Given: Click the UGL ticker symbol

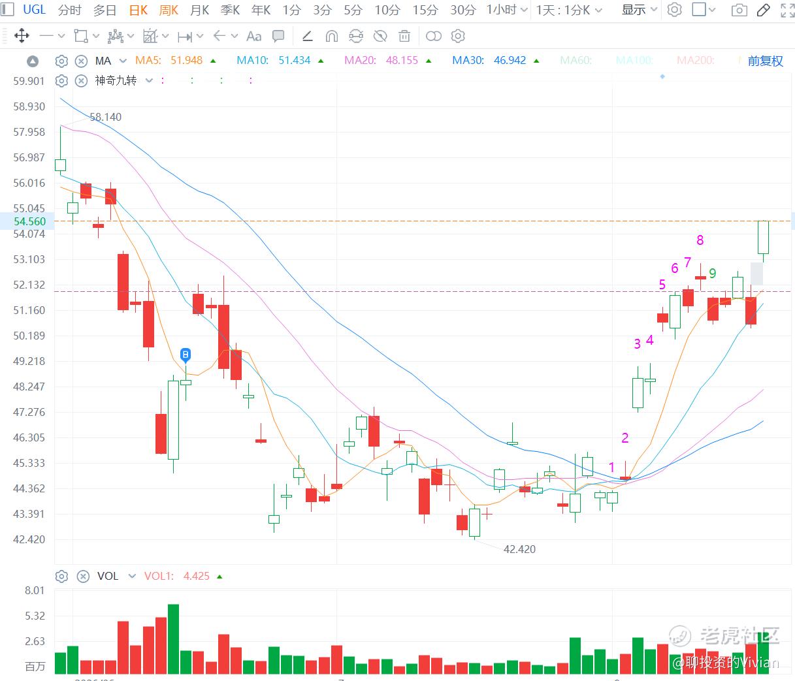Looking at the screenshot, I should coord(35,9).
